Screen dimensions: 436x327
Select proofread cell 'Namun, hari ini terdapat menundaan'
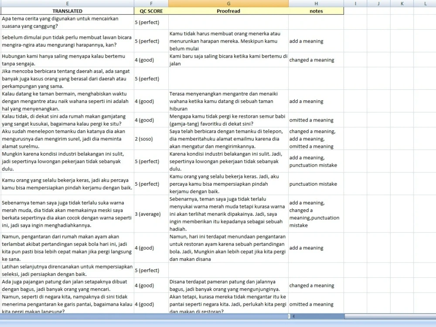[x=228, y=248]
